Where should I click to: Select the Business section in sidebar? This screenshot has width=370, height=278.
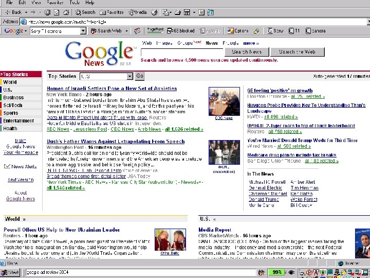pyautogui.click(x=21, y=97)
